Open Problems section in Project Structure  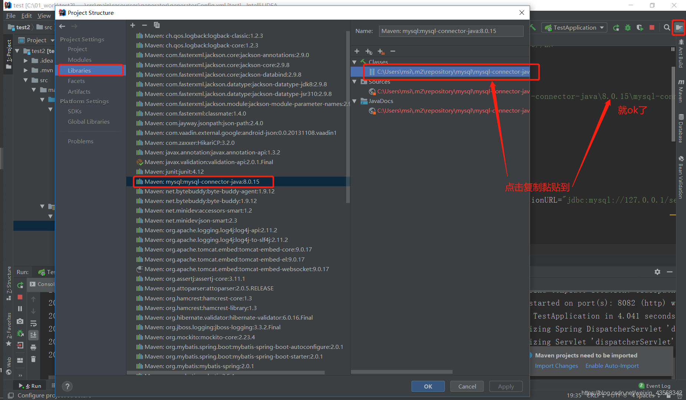pos(80,141)
